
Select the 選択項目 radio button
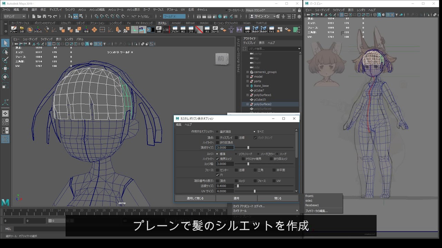point(218,132)
